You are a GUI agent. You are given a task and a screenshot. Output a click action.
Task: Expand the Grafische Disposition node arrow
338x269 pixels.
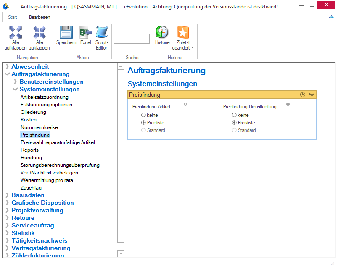coord(7,203)
